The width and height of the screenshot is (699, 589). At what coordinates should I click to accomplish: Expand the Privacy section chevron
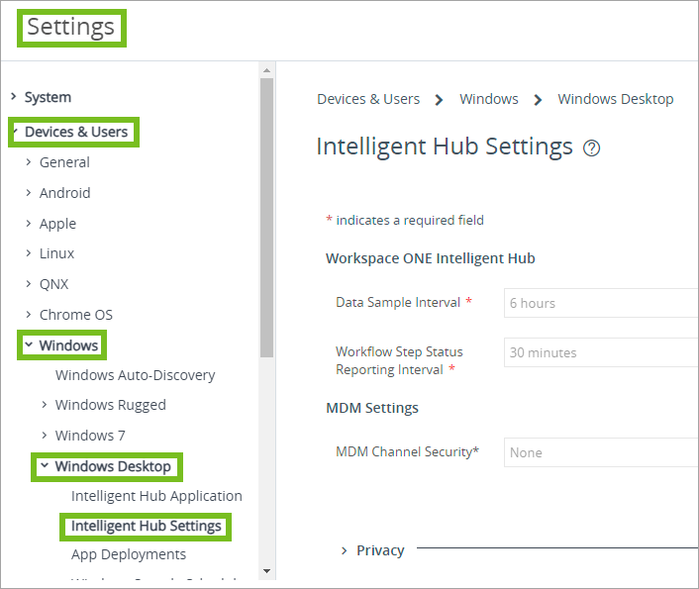(x=344, y=550)
